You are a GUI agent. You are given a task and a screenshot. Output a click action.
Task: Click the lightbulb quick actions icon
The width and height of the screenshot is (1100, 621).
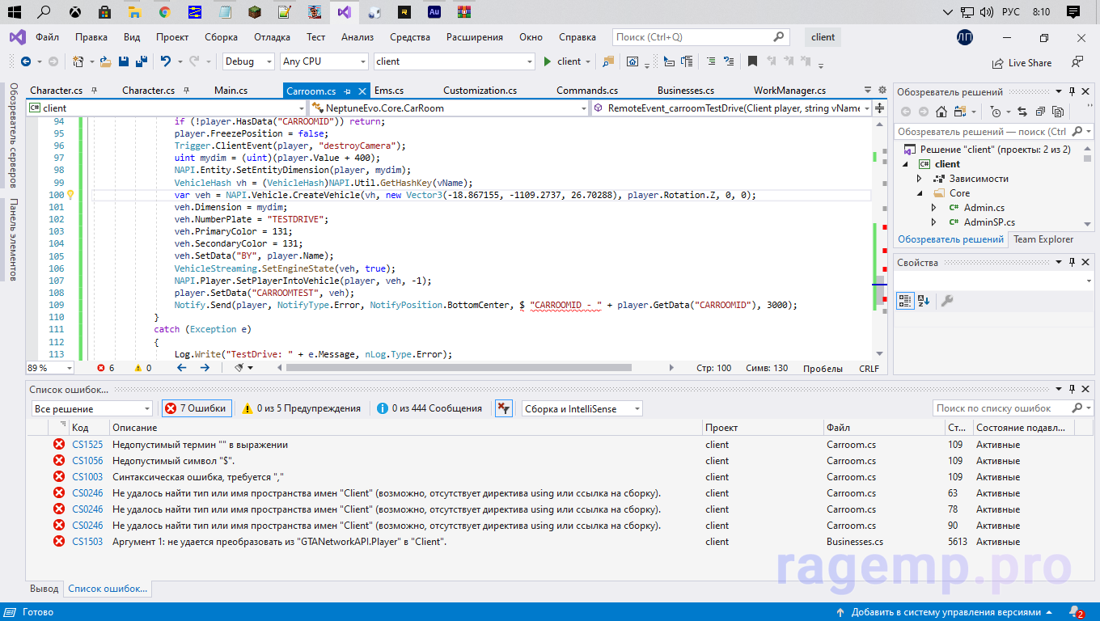(70, 195)
